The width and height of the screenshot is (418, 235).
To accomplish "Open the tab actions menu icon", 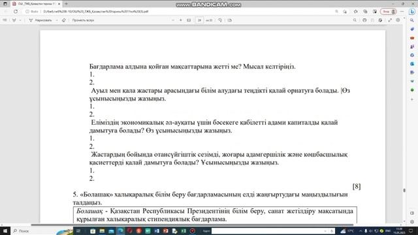I will click(x=5, y=4).
